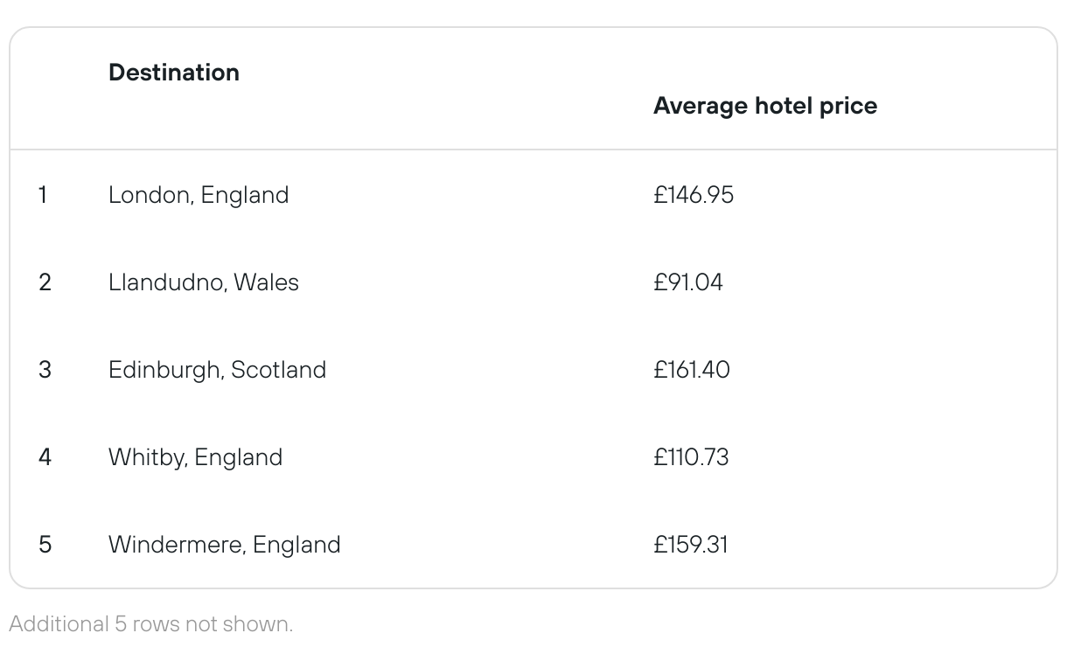Viewport: 1067px width, 647px height.
Task: Select the Edinburgh, Scotland destination
Action: (x=218, y=370)
